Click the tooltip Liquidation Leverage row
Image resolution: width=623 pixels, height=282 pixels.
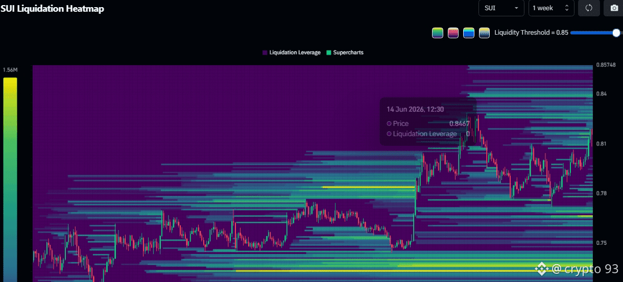428,134
